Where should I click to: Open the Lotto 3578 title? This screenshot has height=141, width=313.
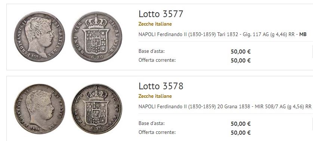coord(161,86)
